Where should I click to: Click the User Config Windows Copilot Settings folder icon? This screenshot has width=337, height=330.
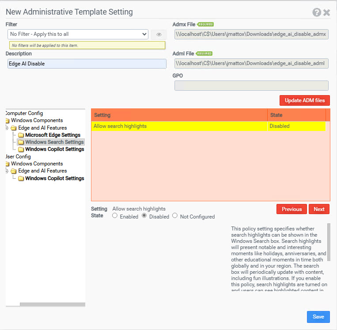click(x=21, y=179)
